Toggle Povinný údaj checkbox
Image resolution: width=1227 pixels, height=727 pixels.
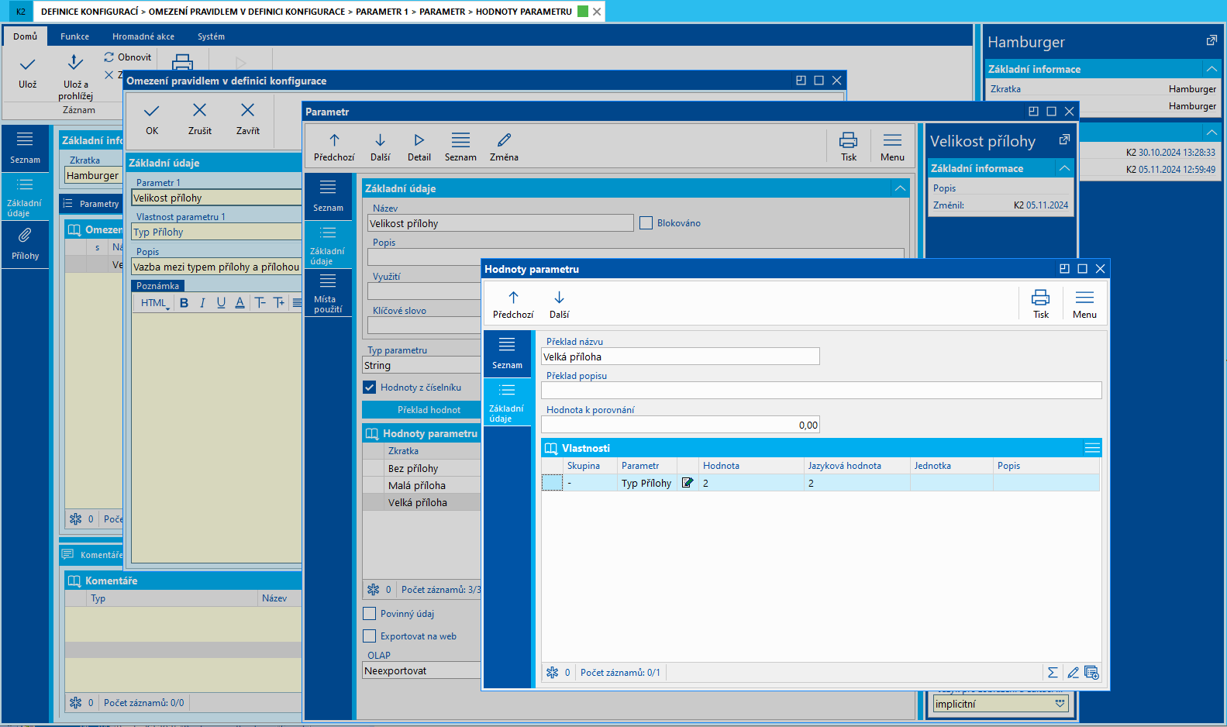[370, 614]
